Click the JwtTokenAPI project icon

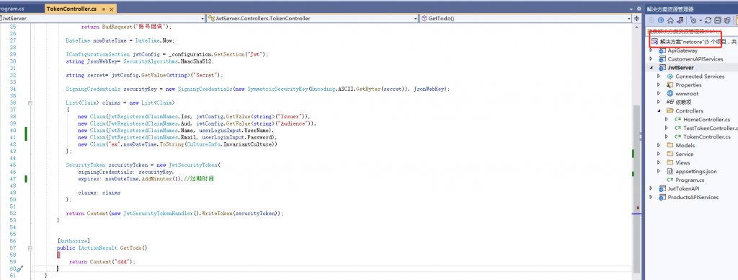click(662, 188)
